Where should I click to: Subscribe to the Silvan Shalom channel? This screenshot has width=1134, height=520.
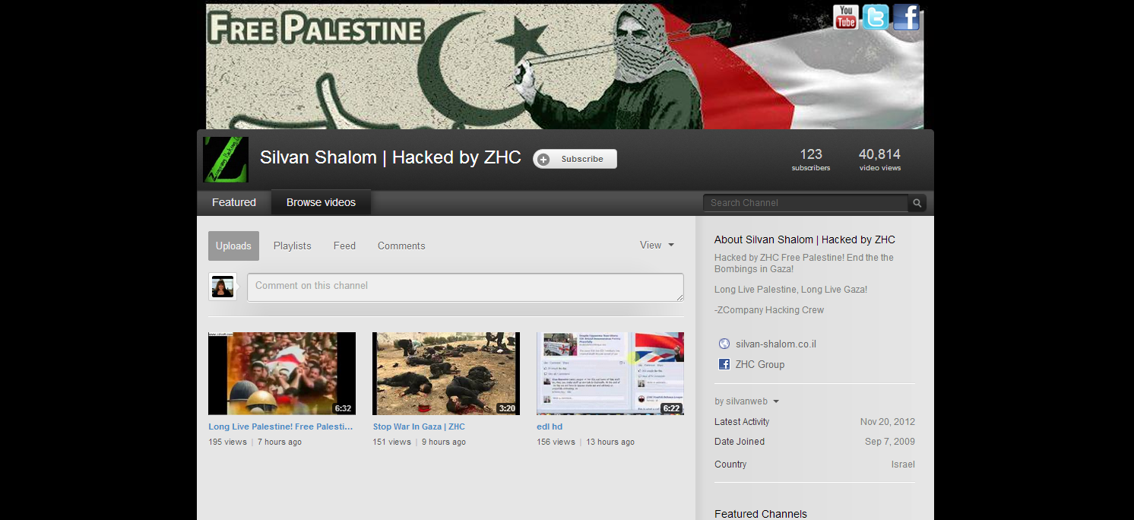click(x=575, y=159)
